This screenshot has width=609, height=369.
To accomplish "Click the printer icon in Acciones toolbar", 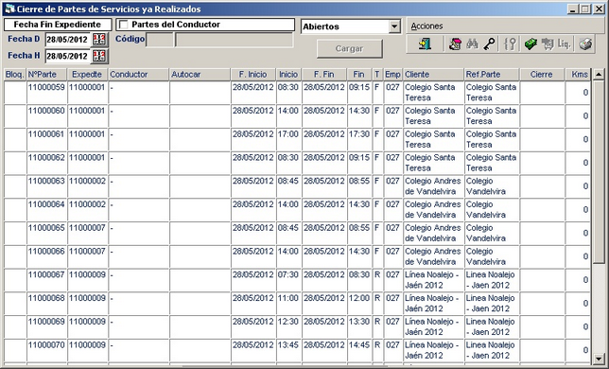I will 585,44.
